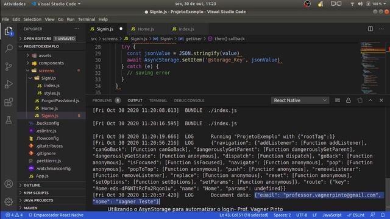Viewport: 390px width, 219px height.
Task: Open Source Control view
Action: 9,66
